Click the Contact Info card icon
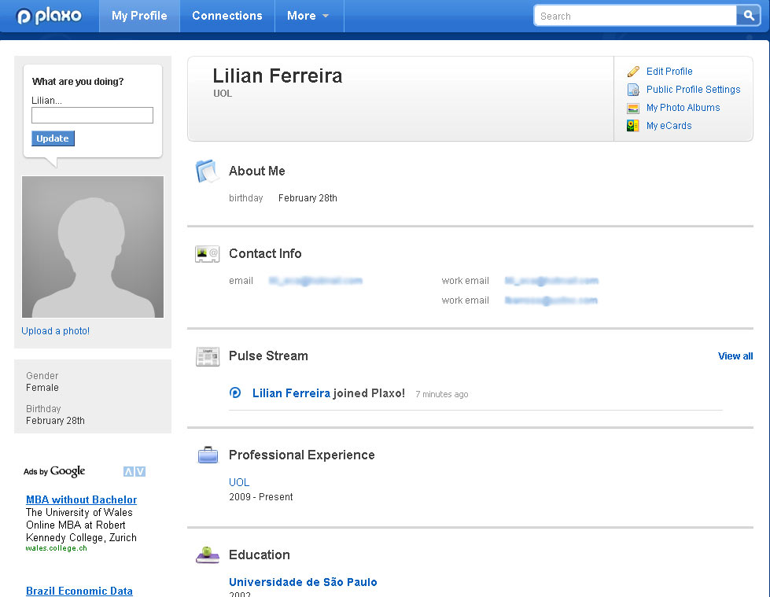The height and width of the screenshot is (597, 770). 207,254
